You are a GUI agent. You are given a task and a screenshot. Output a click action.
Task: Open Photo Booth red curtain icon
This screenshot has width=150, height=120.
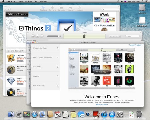[x=96, y=114]
